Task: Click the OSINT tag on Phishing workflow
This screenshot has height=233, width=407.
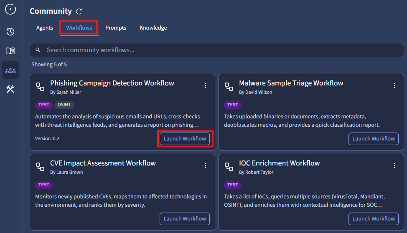Action: click(x=64, y=105)
